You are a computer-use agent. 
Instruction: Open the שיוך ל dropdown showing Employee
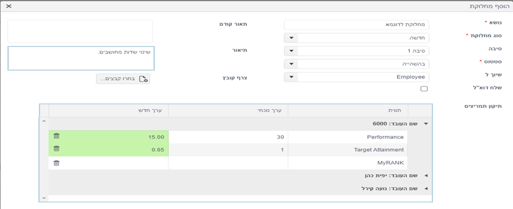coord(291,77)
